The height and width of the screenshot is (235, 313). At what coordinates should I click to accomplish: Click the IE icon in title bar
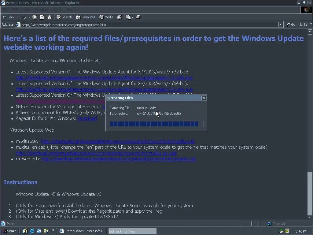[x=3, y=3]
